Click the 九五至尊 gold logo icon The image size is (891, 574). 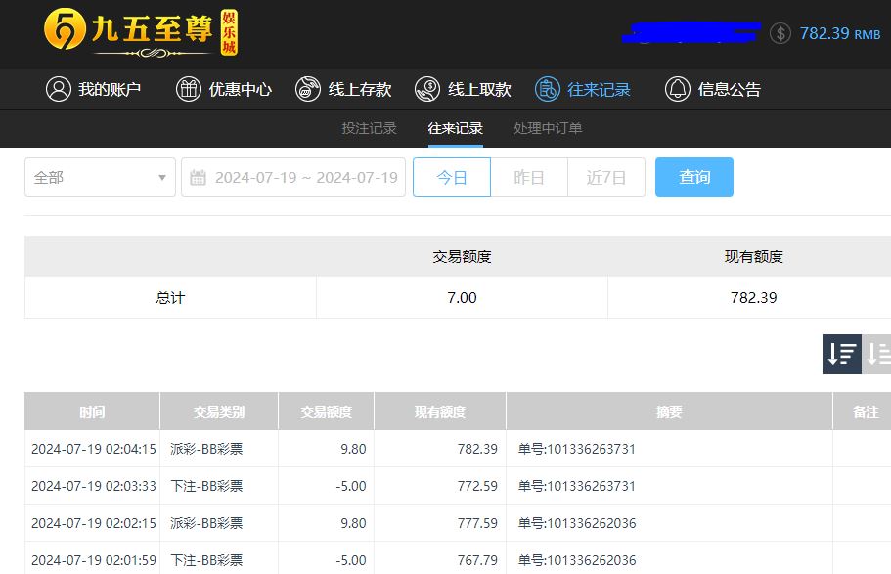pos(65,31)
